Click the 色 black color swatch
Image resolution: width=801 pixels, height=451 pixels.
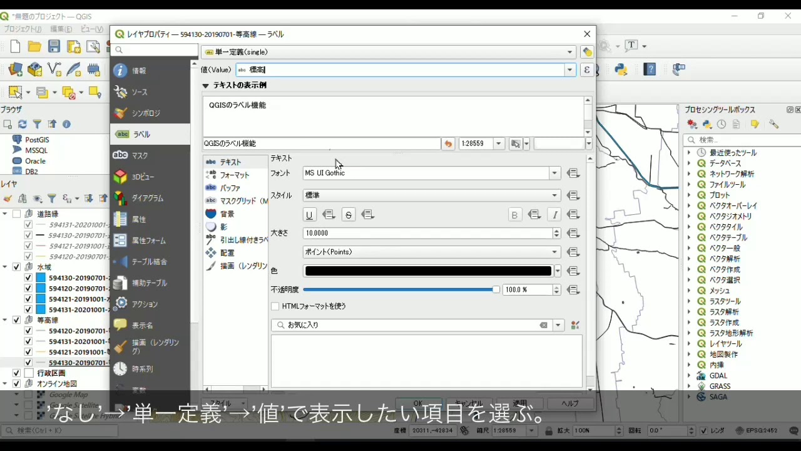click(x=428, y=271)
